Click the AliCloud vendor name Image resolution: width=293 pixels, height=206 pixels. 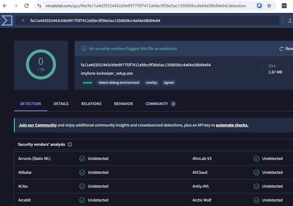[200, 173]
